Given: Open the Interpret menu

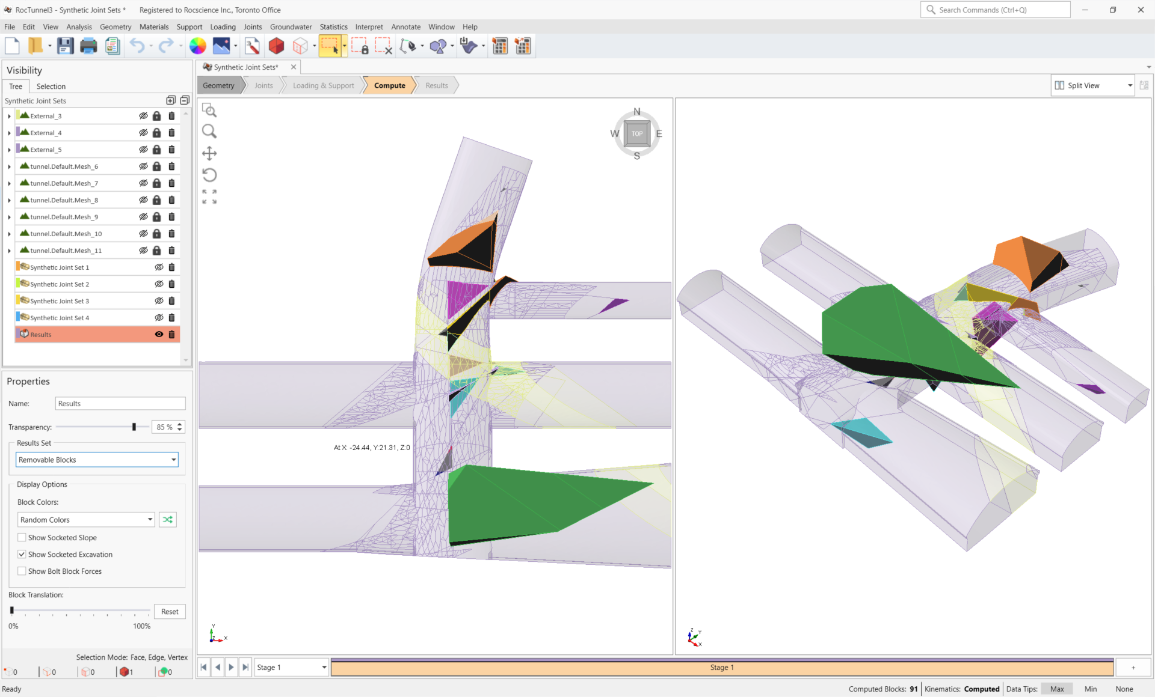Looking at the screenshot, I should click(x=369, y=27).
